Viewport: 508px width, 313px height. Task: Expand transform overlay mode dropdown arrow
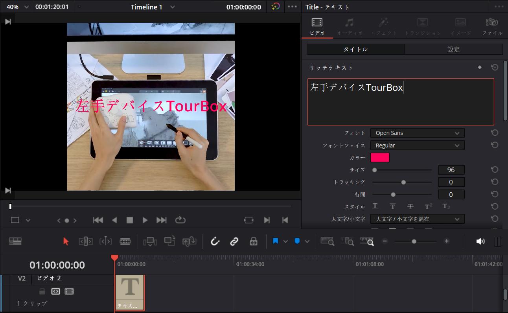pyautogui.click(x=28, y=220)
